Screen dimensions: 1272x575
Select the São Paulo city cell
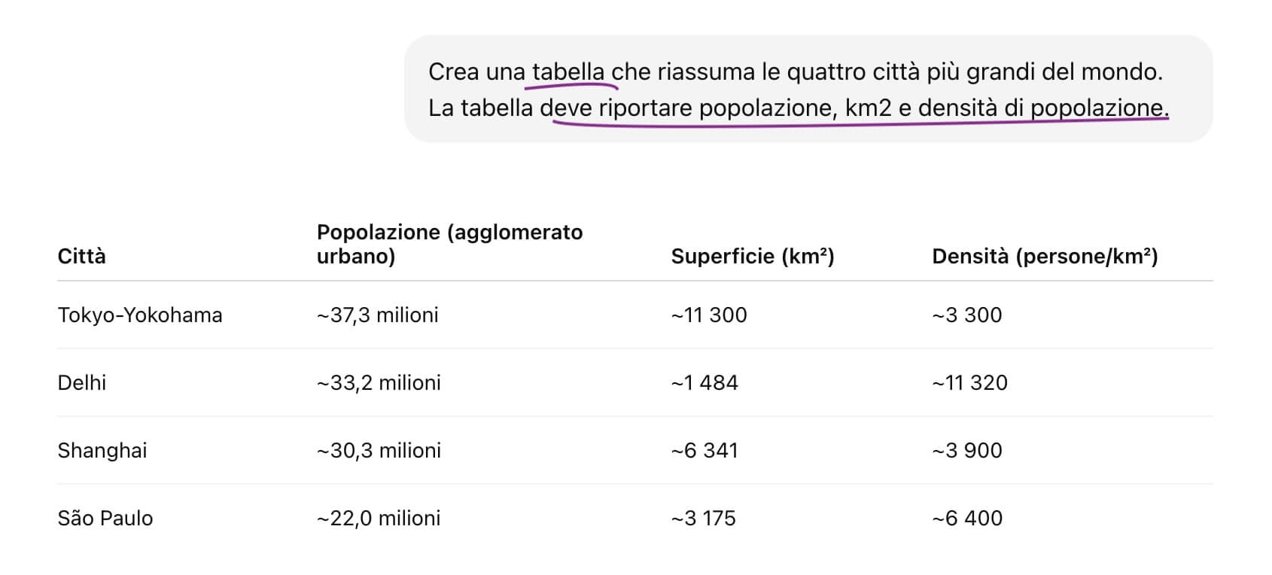(105, 518)
